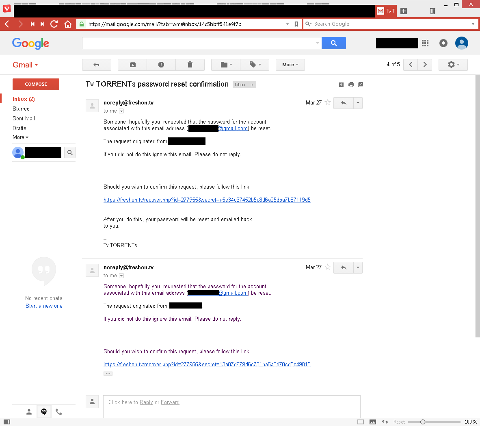Open Inbox (2) folder
Image resolution: width=480 pixels, height=426 pixels.
coord(24,99)
